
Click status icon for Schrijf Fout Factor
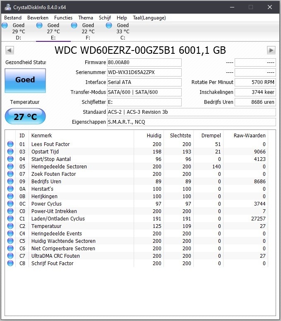point(10,263)
